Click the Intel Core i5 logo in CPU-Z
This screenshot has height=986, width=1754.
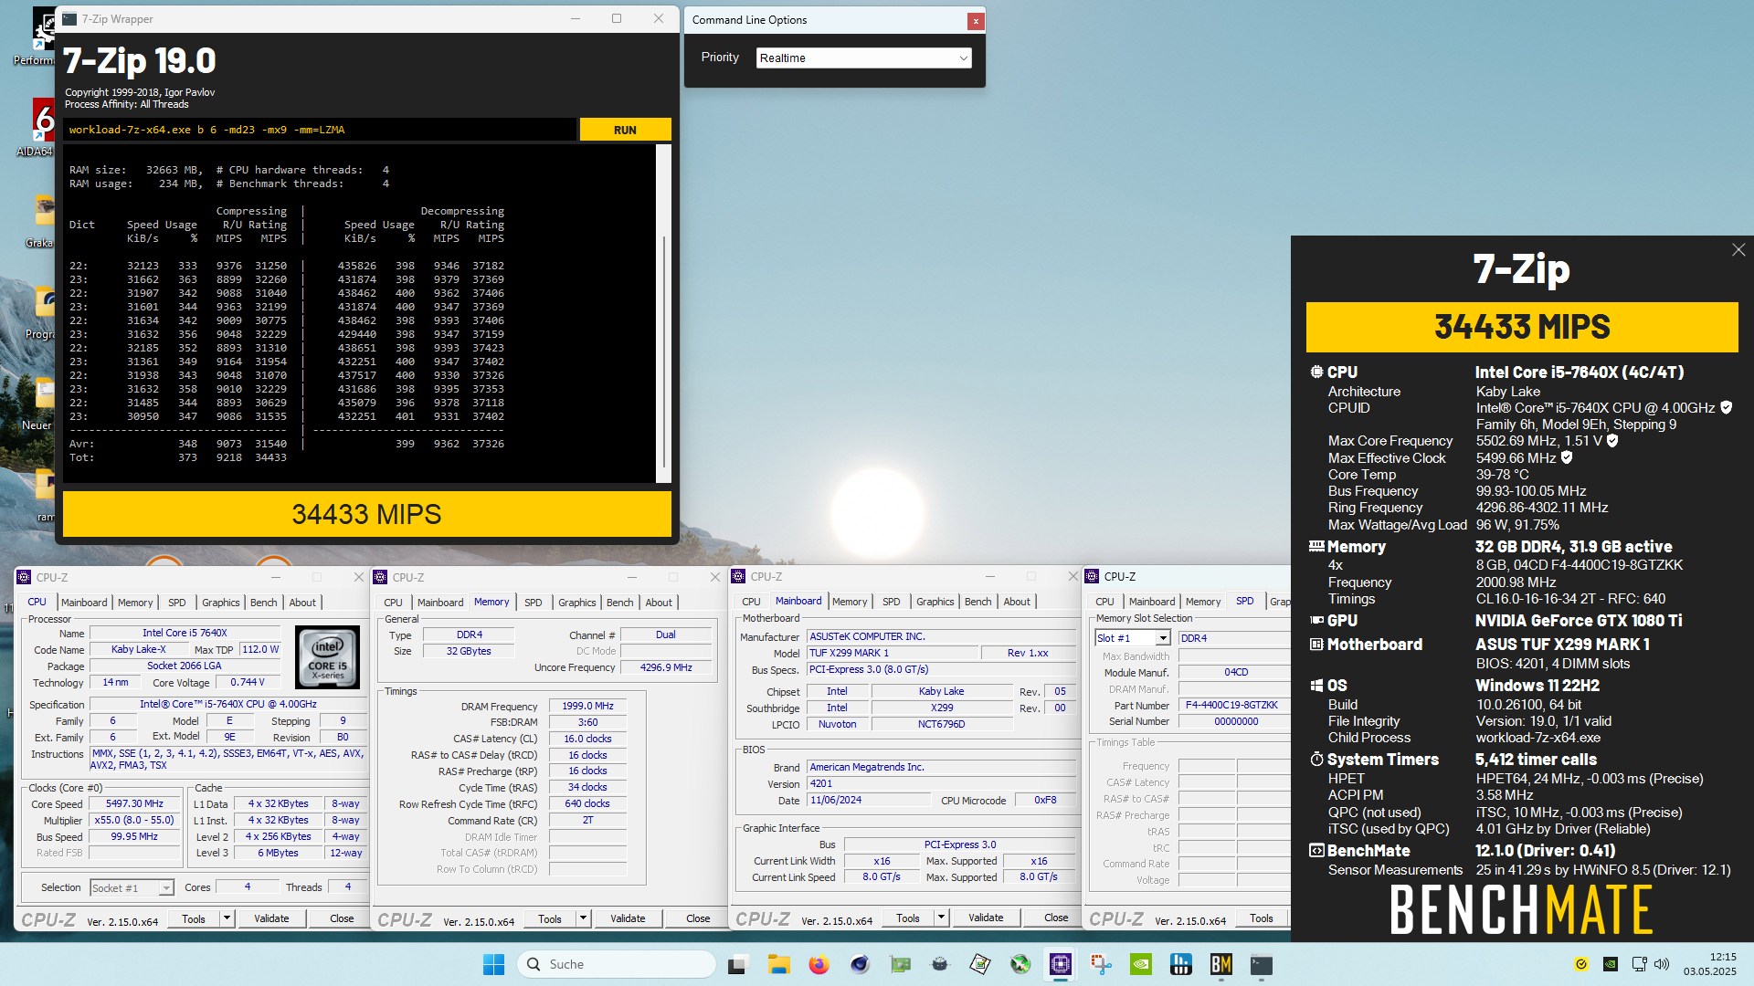pyautogui.click(x=328, y=656)
